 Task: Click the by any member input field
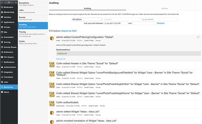(160, 19)
